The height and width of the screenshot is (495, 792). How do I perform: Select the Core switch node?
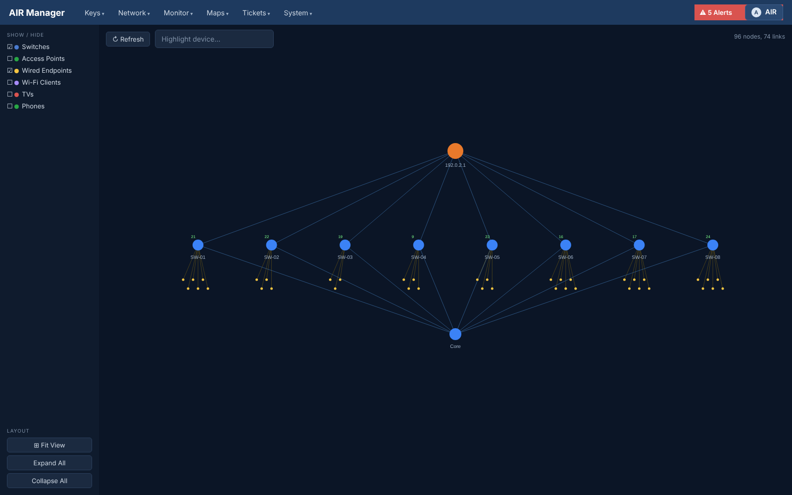pyautogui.click(x=455, y=334)
